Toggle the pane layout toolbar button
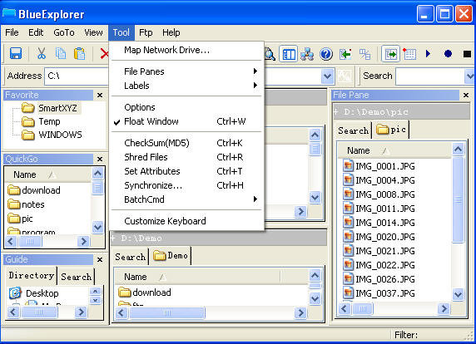Screen dimensions: 476x344 pos(289,54)
